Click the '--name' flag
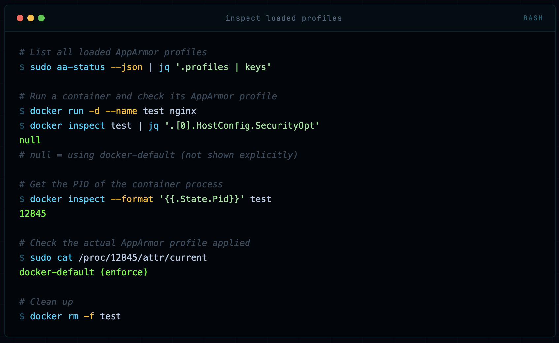The width and height of the screenshot is (559, 343). [x=121, y=111]
